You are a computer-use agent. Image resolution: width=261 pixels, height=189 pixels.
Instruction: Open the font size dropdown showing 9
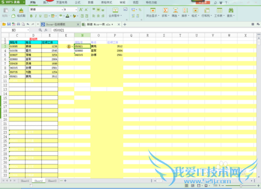(76, 10)
